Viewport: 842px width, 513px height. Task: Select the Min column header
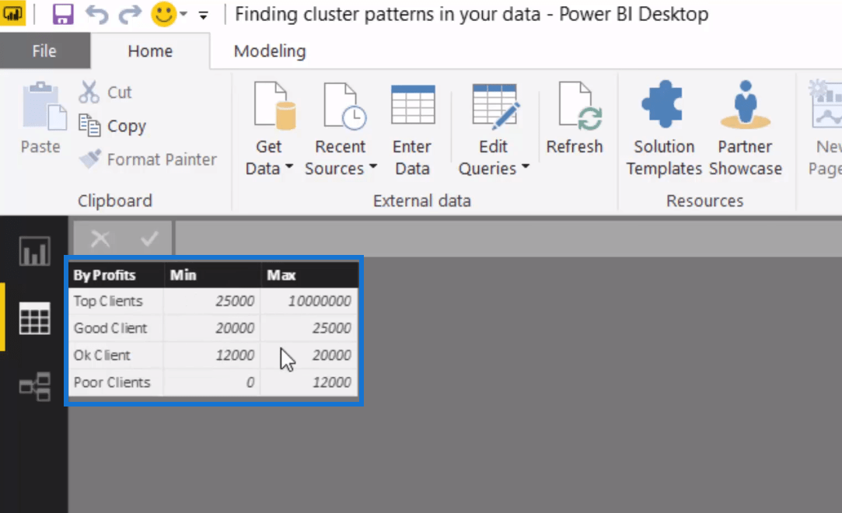point(212,275)
